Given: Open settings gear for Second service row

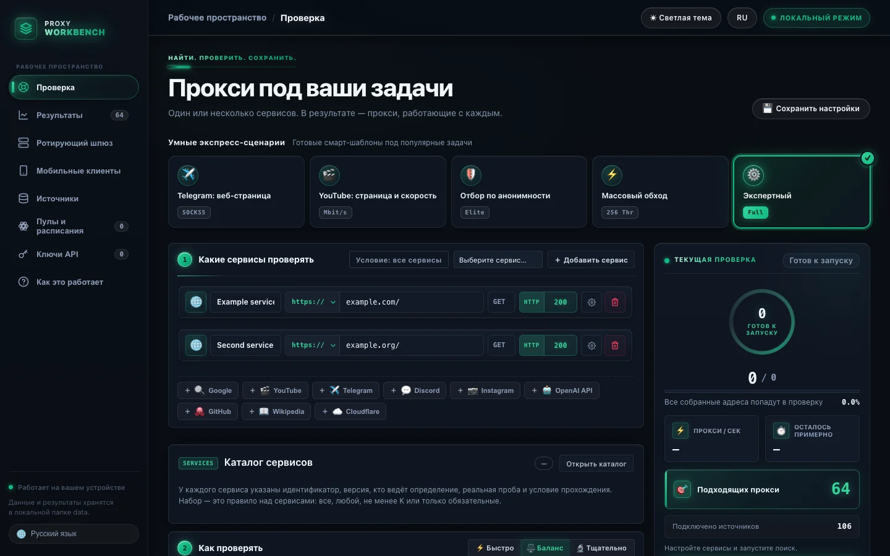Looking at the screenshot, I should coord(591,345).
